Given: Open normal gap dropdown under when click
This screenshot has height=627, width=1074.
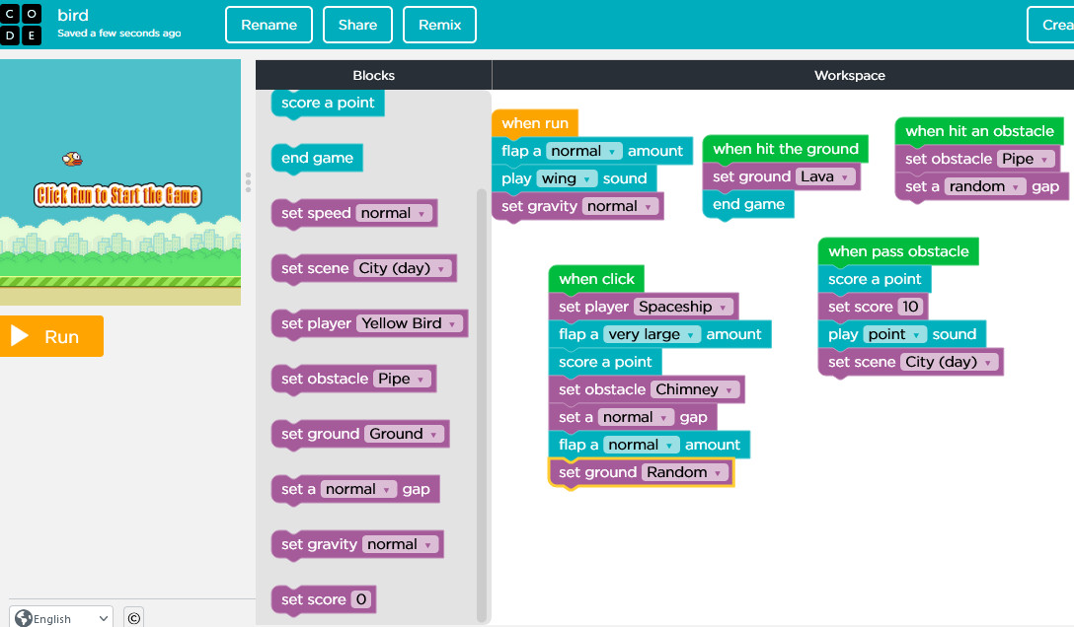Looking at the screenshot, I should [x=636, y=417].
